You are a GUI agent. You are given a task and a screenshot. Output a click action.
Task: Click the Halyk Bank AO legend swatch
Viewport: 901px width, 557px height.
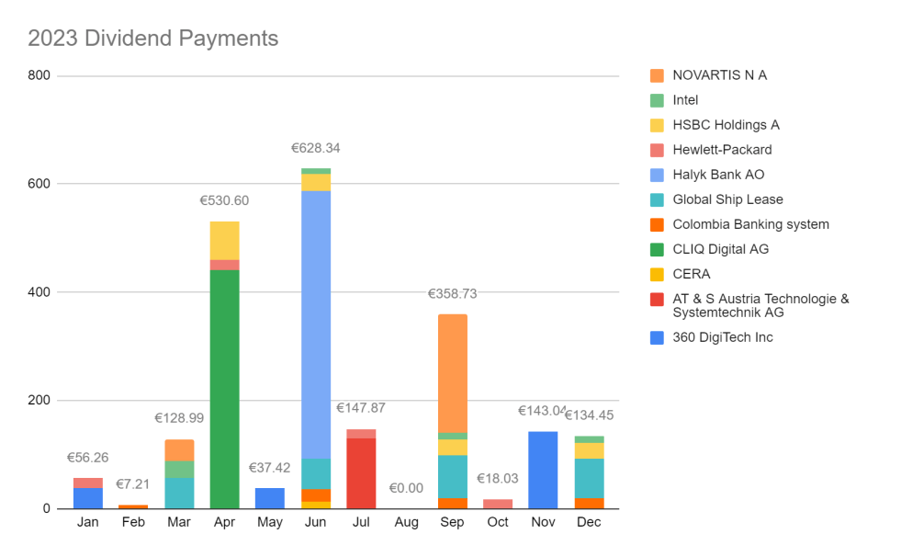(656, 175)
